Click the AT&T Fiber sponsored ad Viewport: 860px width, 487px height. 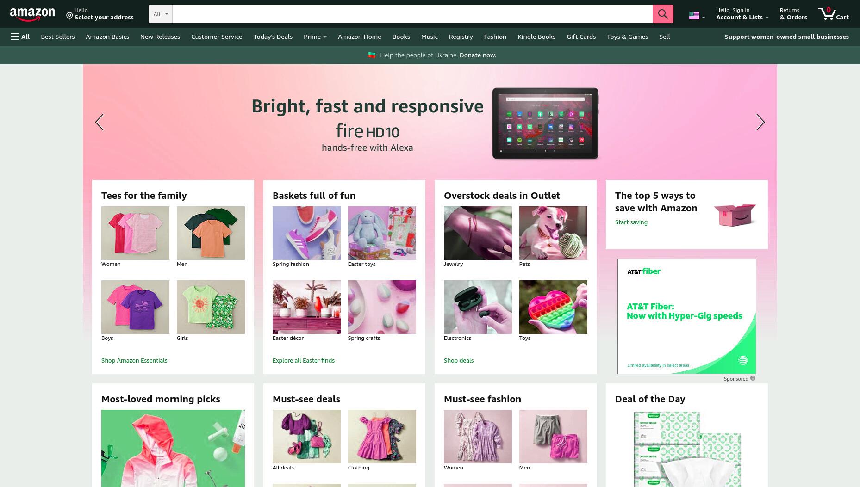coord(687,316)
